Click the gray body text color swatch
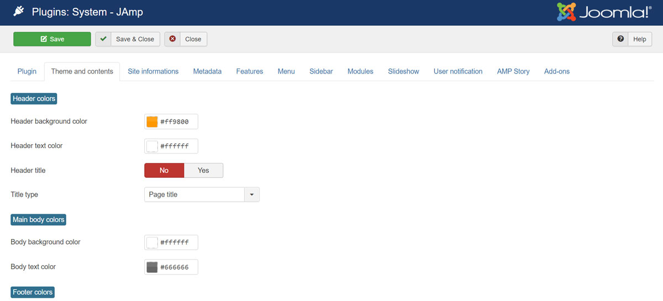The height and width of the screenshot is (301, 663). coord(152,267)
